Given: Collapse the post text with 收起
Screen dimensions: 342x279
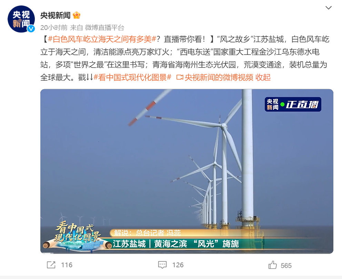Looking at the screenshot, I should (263, 77).
